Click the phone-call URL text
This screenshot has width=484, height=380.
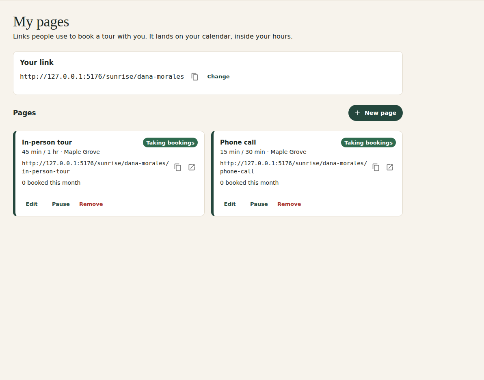294,167
